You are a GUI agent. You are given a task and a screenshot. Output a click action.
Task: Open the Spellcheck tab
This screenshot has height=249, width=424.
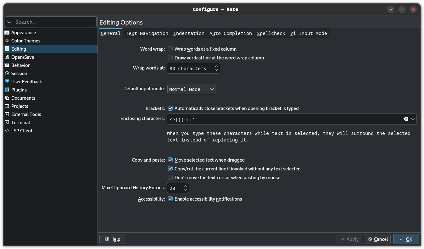(271, 33)
